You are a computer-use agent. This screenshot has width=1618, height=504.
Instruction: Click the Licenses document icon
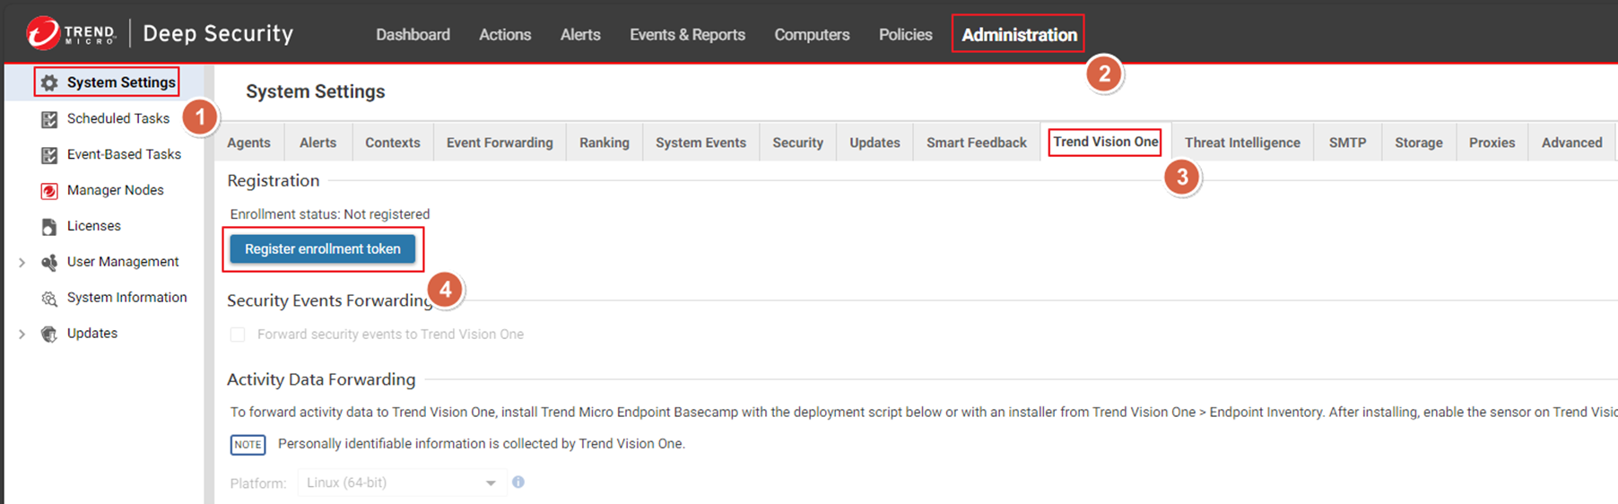point(49,227)
